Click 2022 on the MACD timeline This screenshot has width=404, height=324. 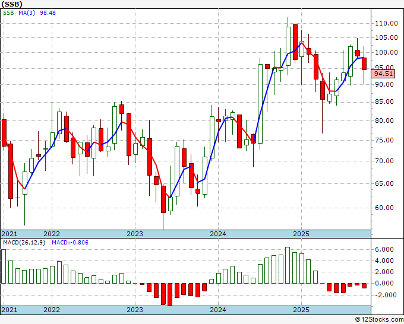tap(52, 310)
